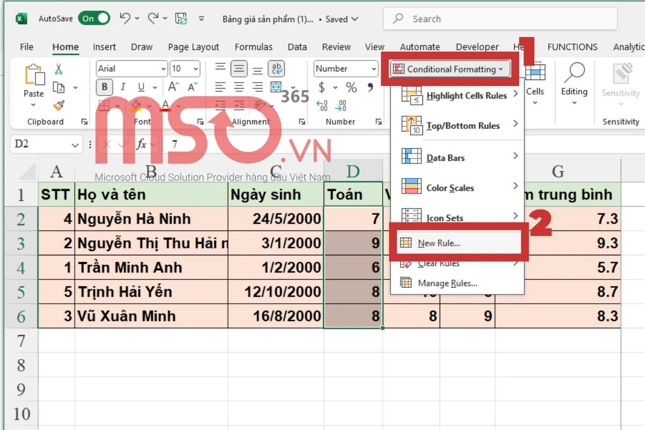Screen dimensions: 645x430
Task: Apply percent style to the cell
Action: point(352,87)
